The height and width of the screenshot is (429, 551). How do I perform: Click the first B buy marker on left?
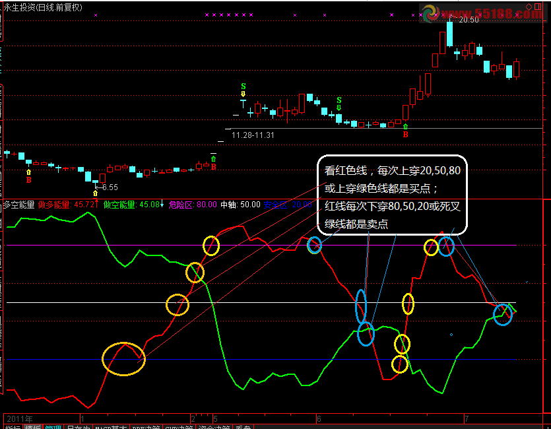[29, 180]
